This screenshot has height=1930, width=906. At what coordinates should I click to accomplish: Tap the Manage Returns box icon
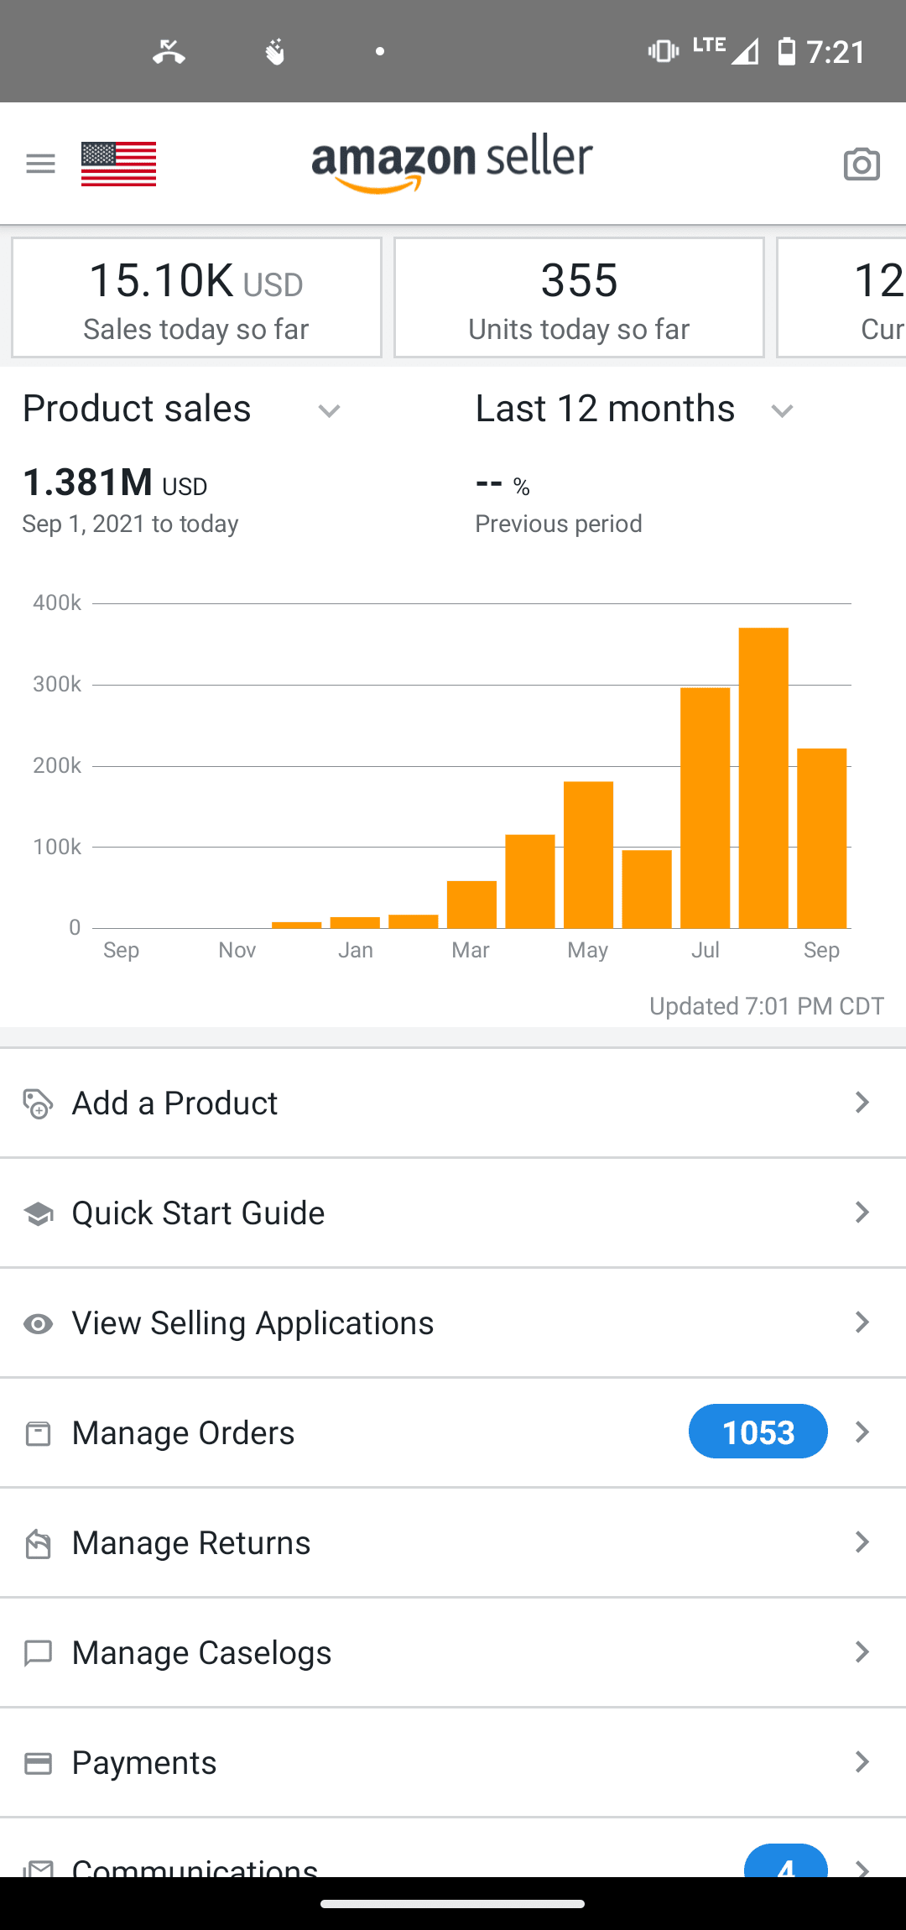pyautogui.click(x=38, y=1544)
